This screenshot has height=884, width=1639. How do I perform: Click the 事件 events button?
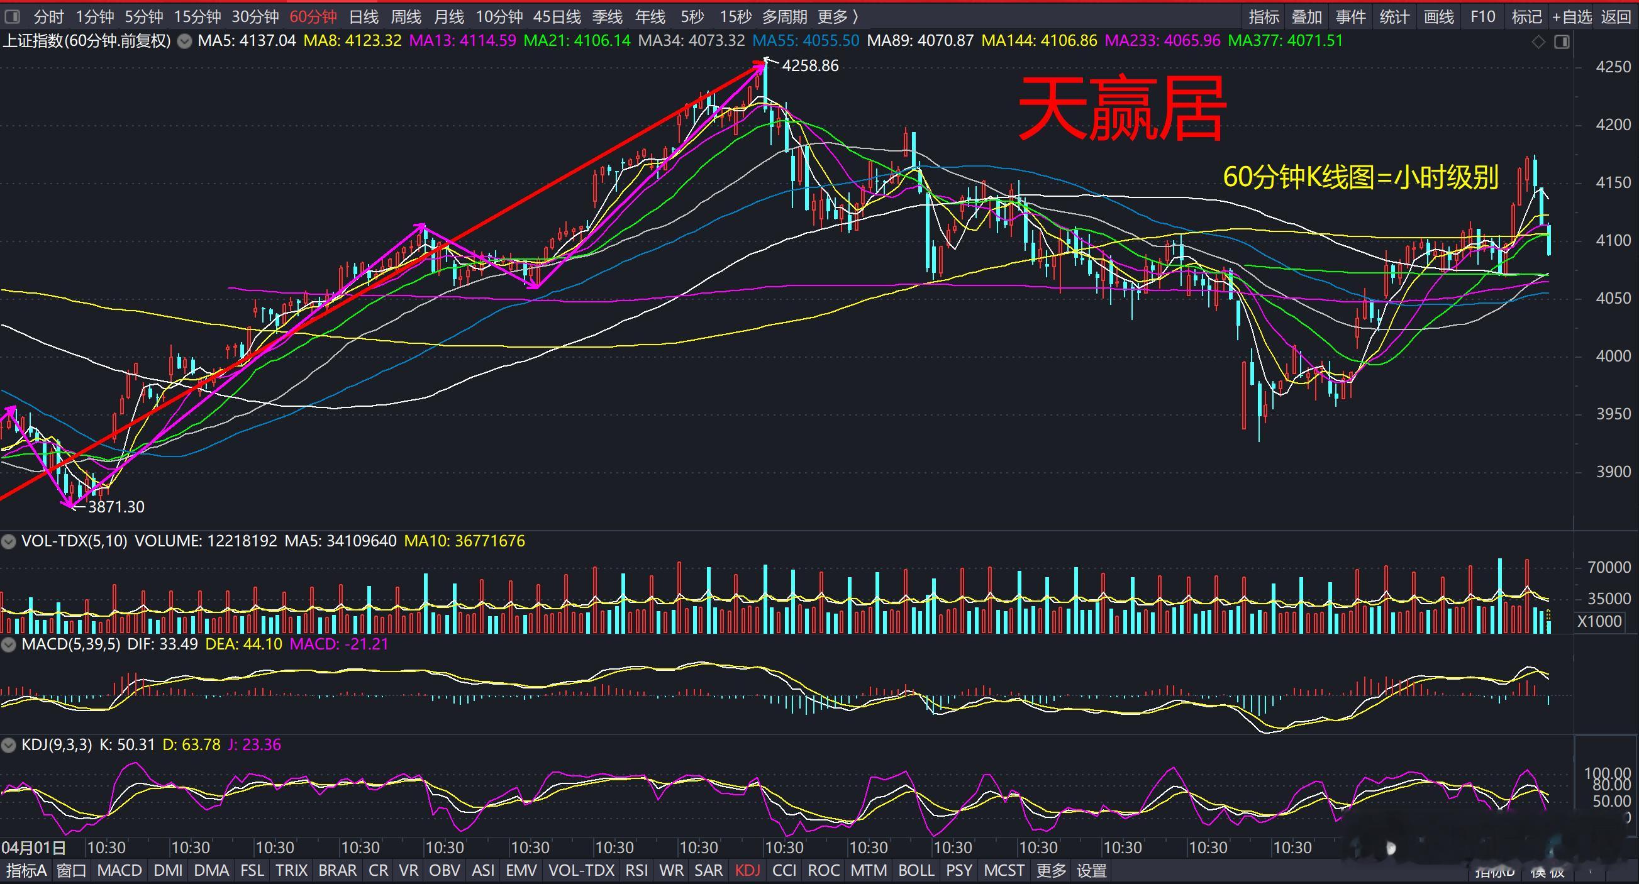click(1351, 16)
